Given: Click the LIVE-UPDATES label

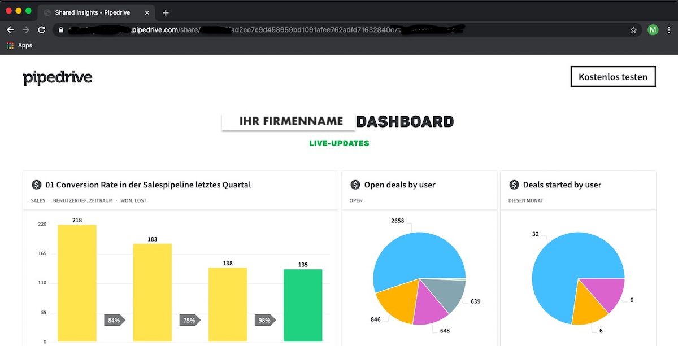Looking at the screenshot, I should point(338,143).
